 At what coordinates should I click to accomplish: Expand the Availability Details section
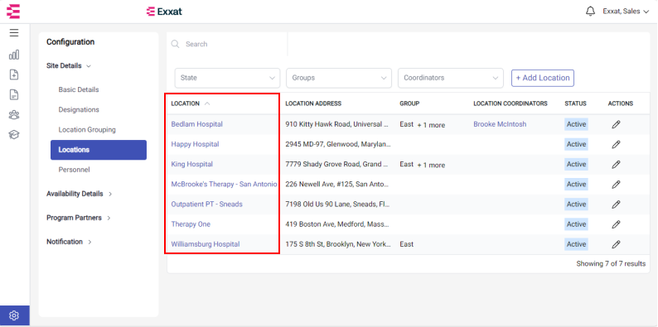pos(80,194)
